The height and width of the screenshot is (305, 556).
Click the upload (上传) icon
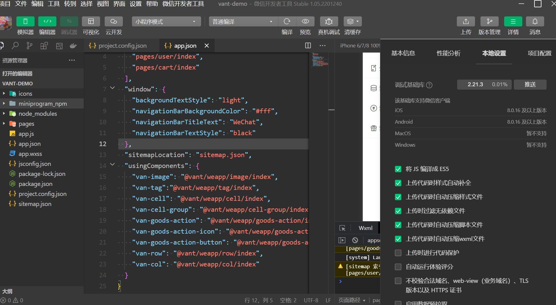466,22
